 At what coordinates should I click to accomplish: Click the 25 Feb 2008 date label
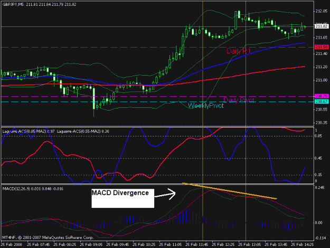coord(11,245)
